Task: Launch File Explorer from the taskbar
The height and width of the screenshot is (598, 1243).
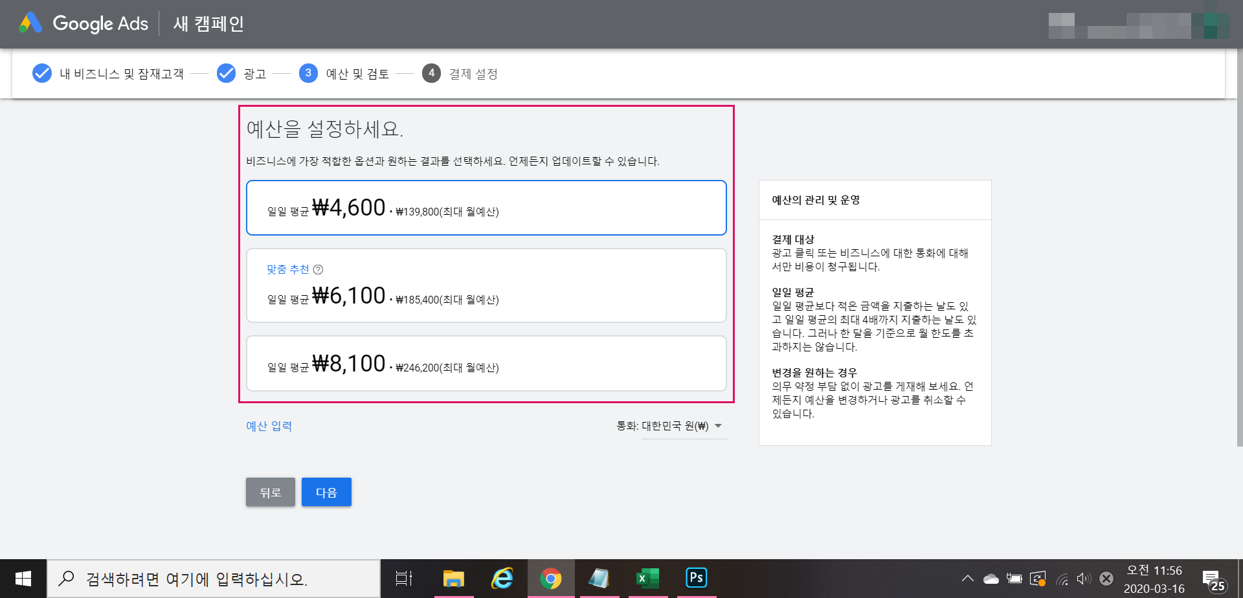Action: 454,579
